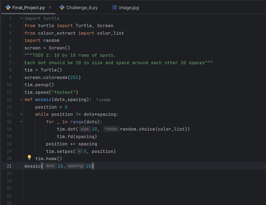Click the 'spacing:' hint in mosaic call
Viewport: 266px width, 205px height.
pyautogui.click(x=76, y=166)
